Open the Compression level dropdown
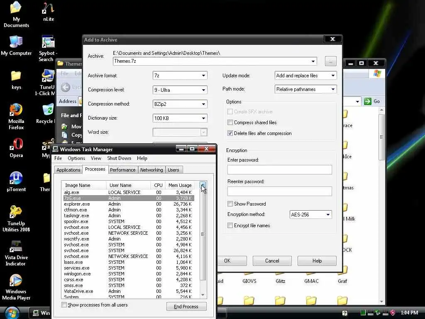This screenshot has width=425, height=319. (x=203, y=90)
